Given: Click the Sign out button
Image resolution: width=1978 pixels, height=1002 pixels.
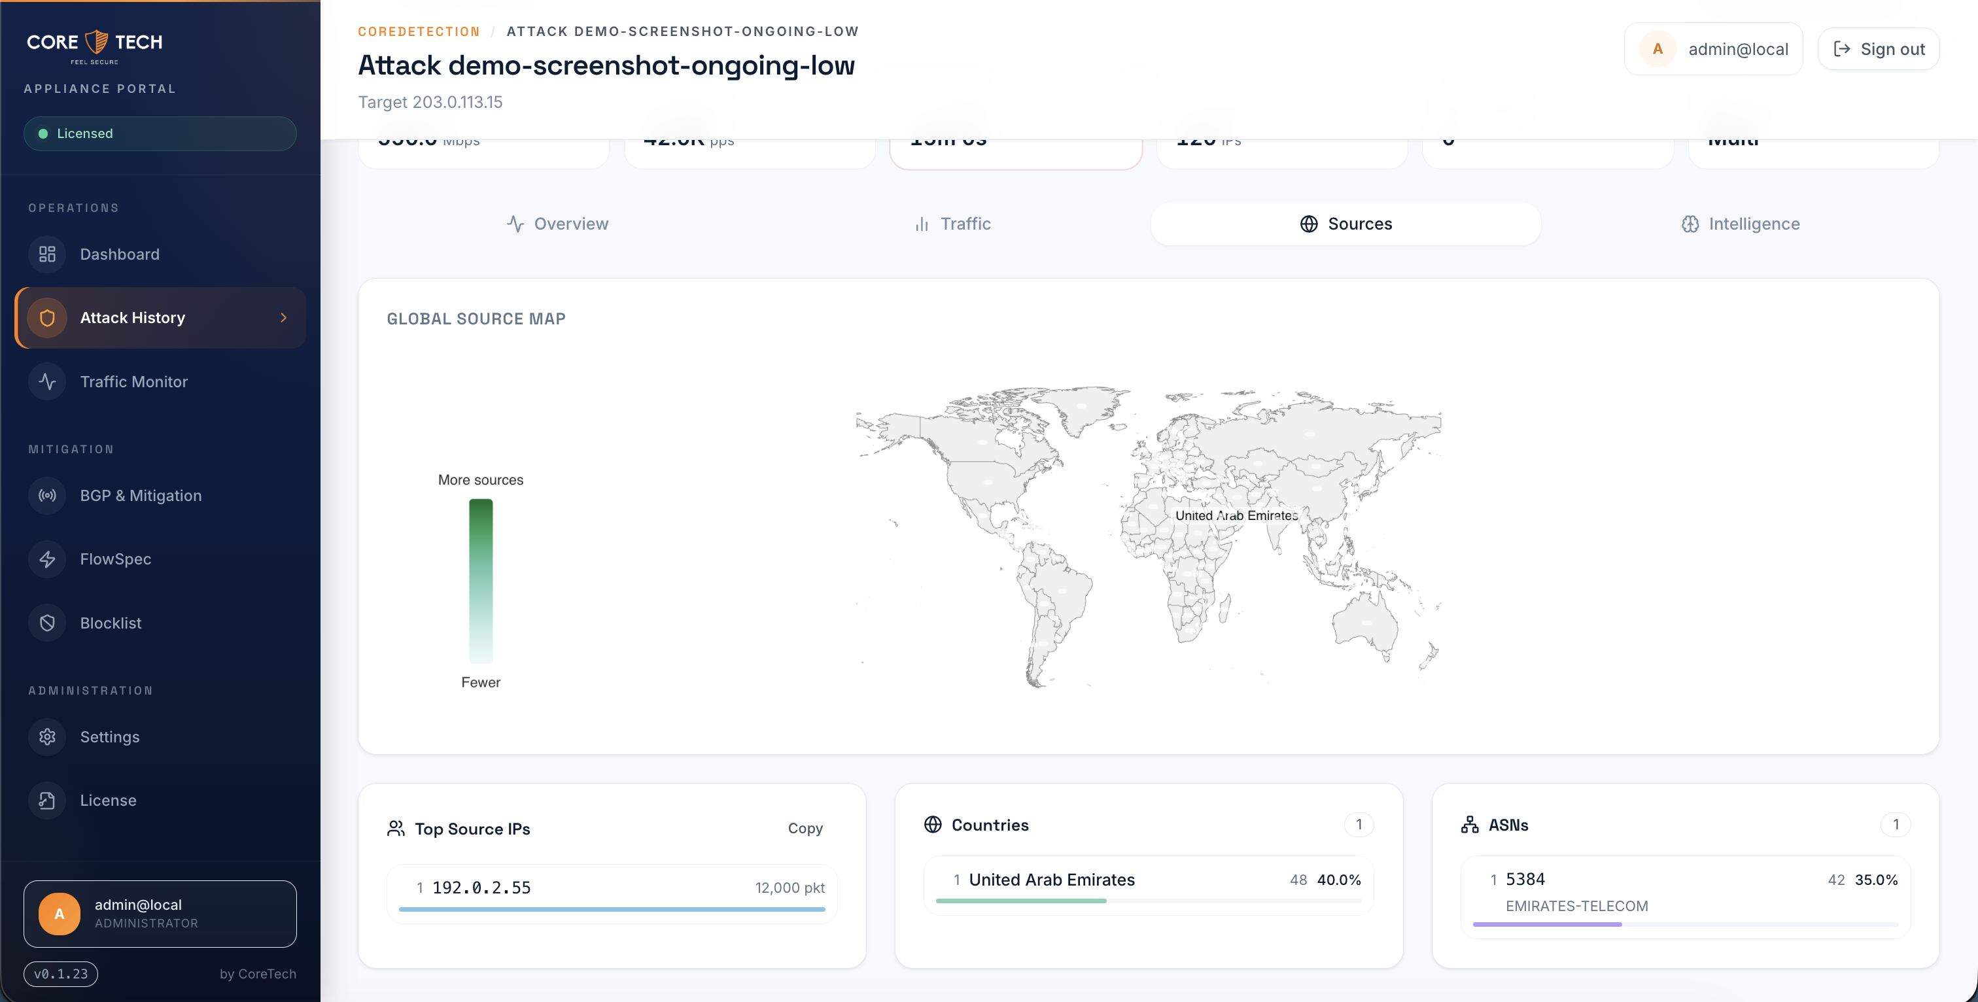Looking at the screenshot, I should 1878,49.
